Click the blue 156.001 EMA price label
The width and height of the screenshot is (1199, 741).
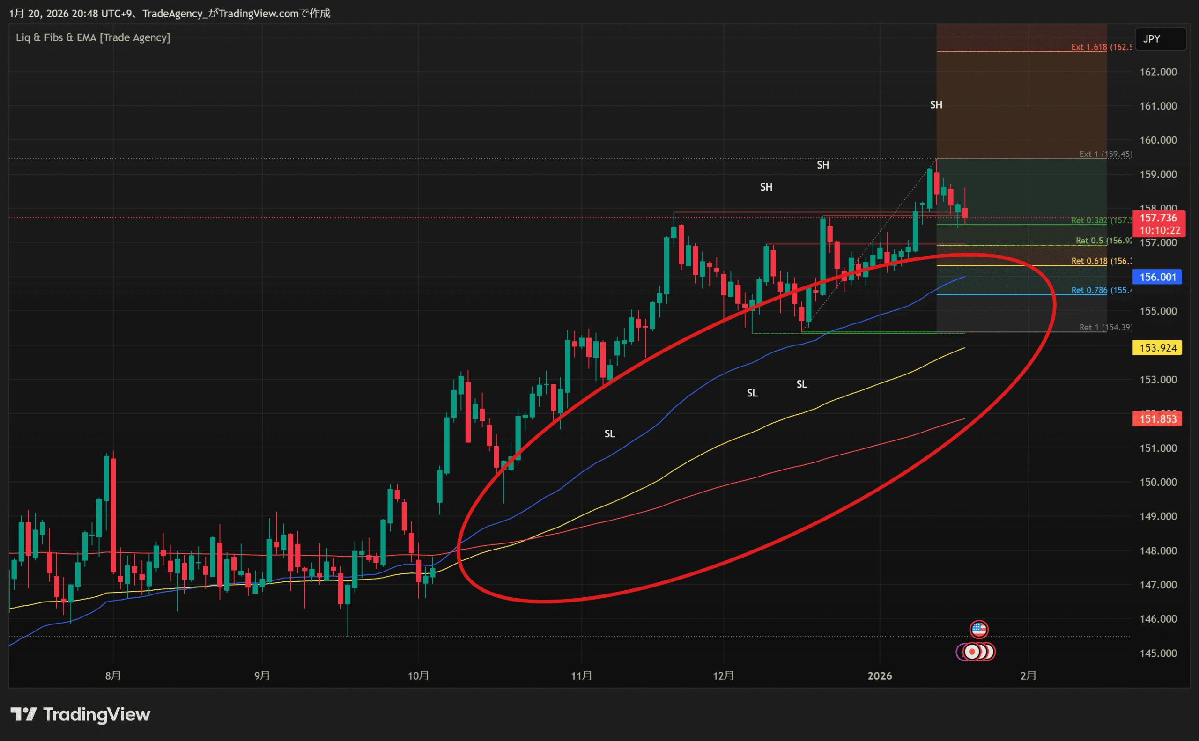(1157, 277)
